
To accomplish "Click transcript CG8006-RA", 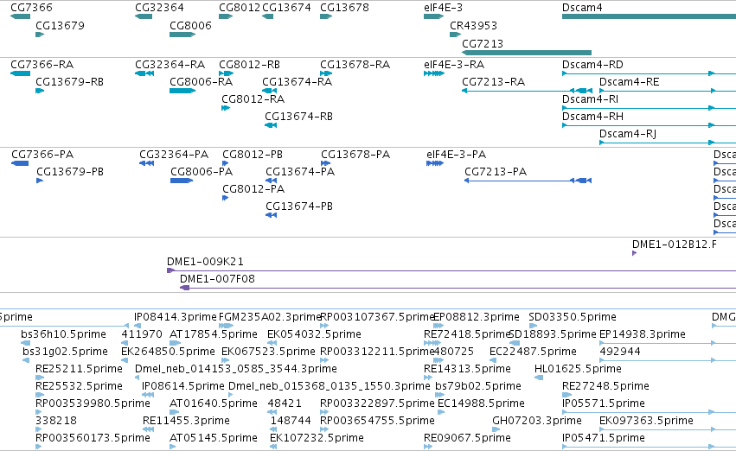I will pyautogui.click(x=201, y=81).
